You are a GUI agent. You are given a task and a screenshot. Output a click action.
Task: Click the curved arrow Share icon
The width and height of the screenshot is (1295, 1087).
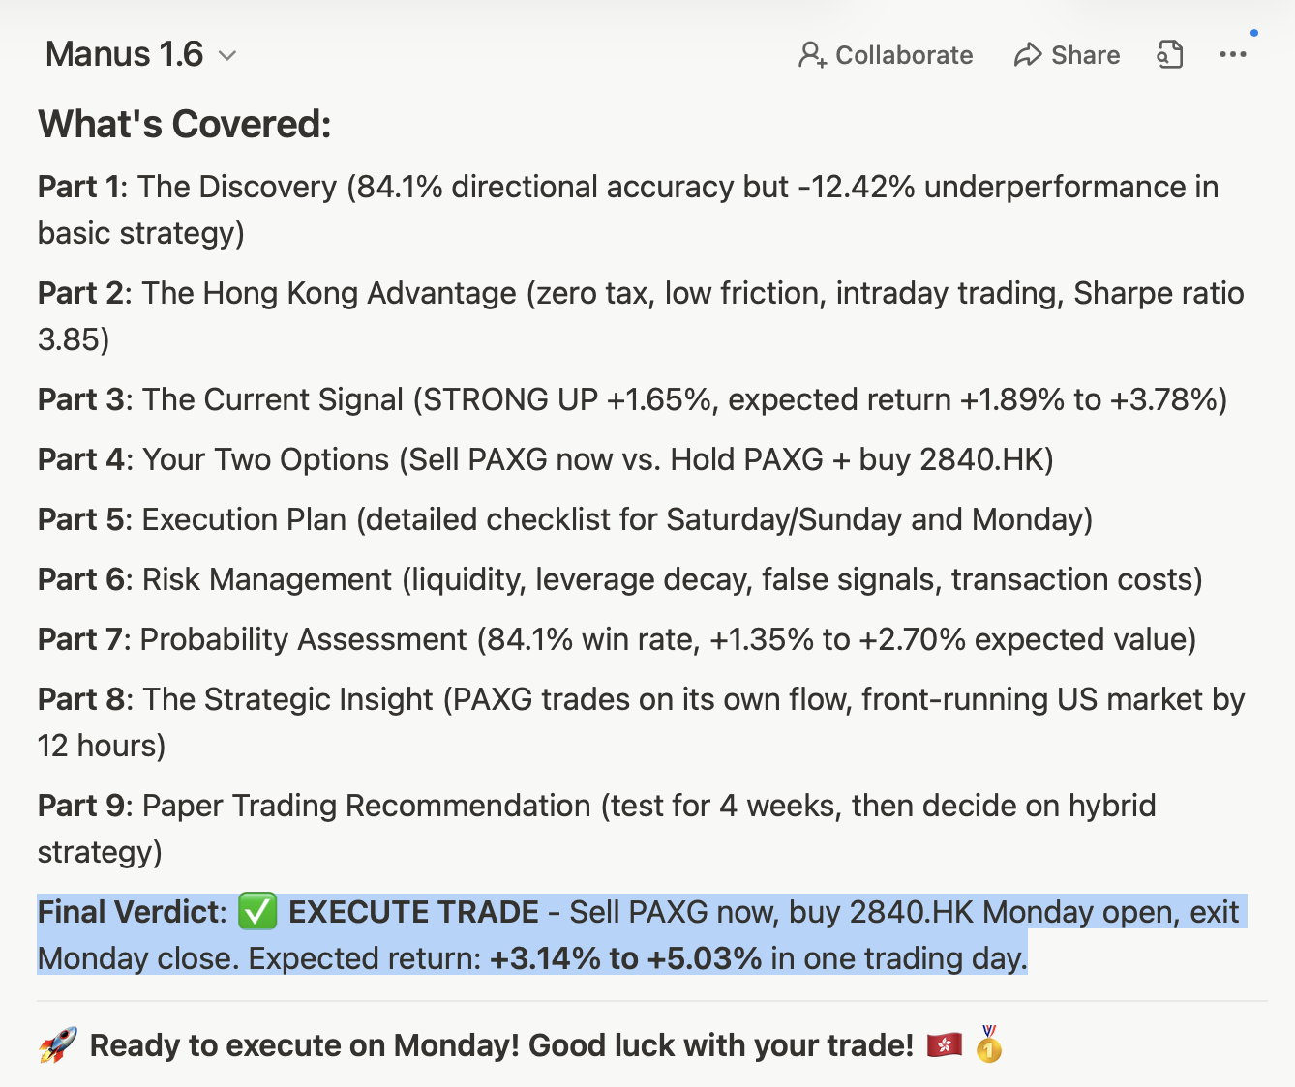(x=1027, y=55)
